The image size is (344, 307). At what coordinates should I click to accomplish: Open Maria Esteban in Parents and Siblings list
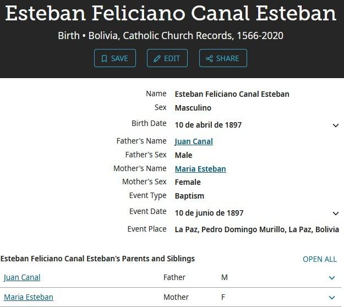(29, 297)
